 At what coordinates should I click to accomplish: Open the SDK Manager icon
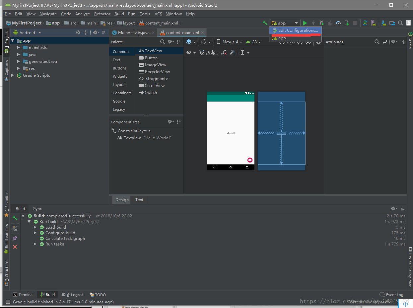[x=384, y=23]
